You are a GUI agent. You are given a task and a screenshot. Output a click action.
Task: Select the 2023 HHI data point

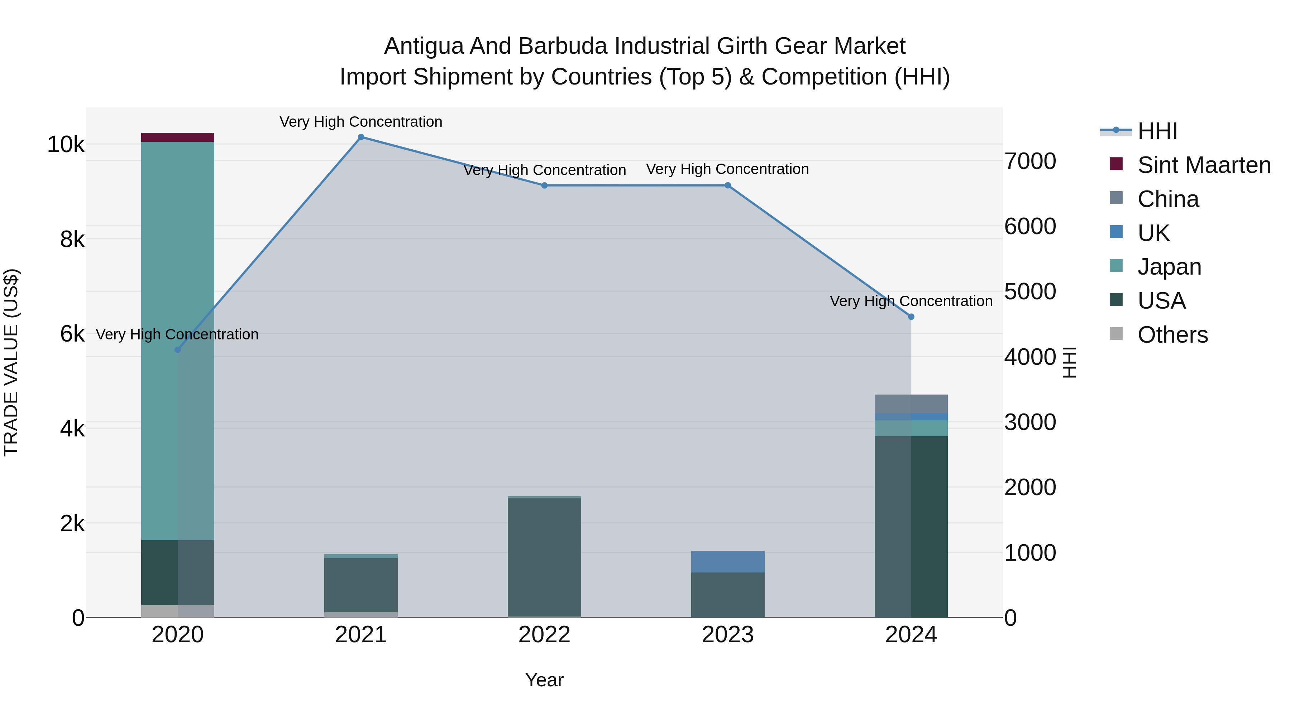pos(728,185)
